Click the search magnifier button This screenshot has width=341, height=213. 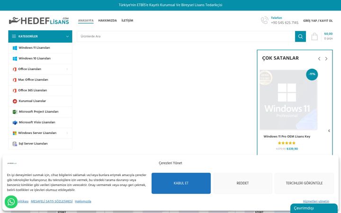300,36
